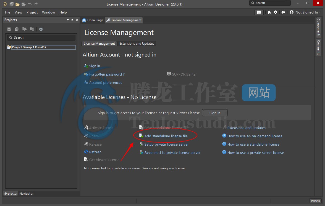The image size is (325, 206).
Task: Open How to use a private server license
Action: point(255,153)
